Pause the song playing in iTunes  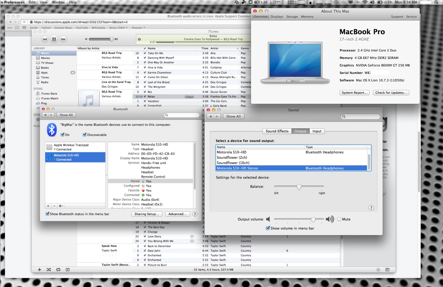pyautogui.click(x=54, y=39)
